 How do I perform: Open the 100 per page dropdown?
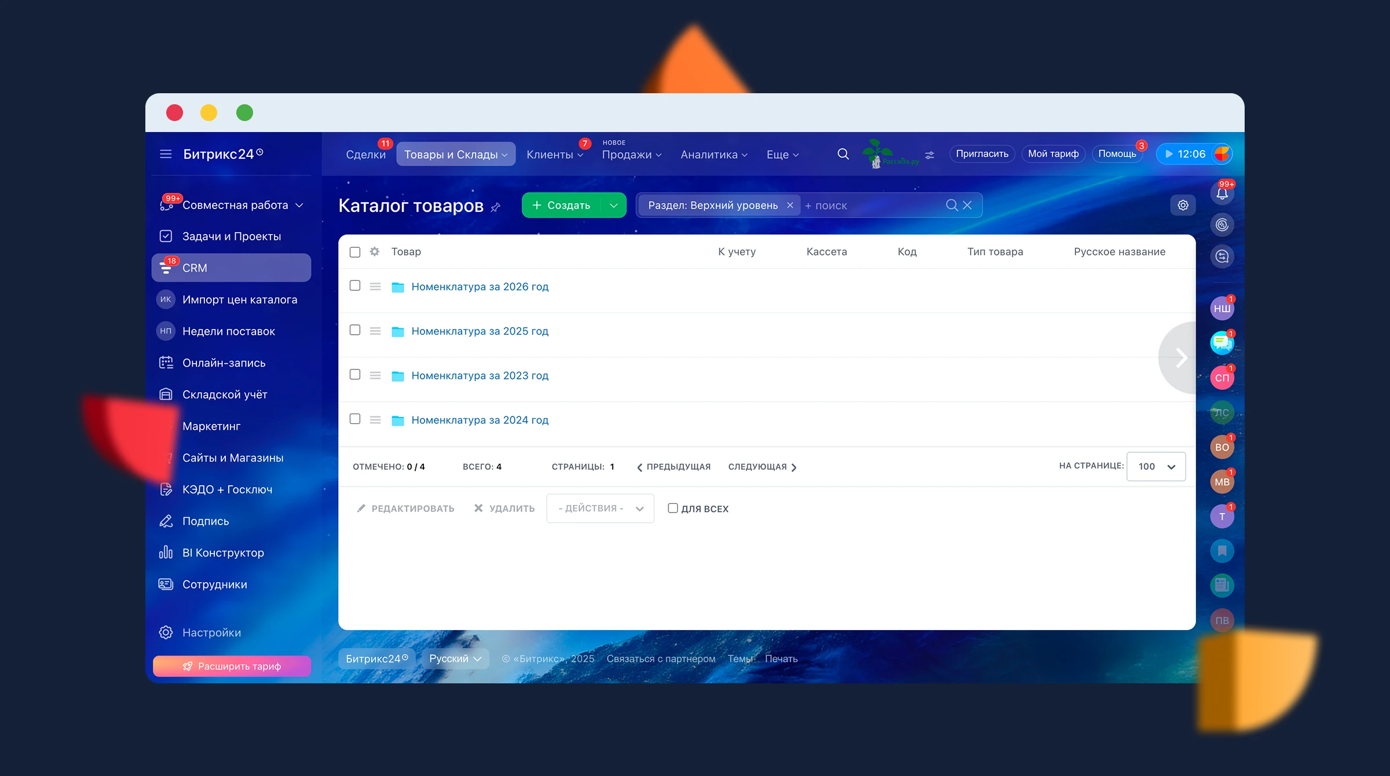pos(1155,466)
